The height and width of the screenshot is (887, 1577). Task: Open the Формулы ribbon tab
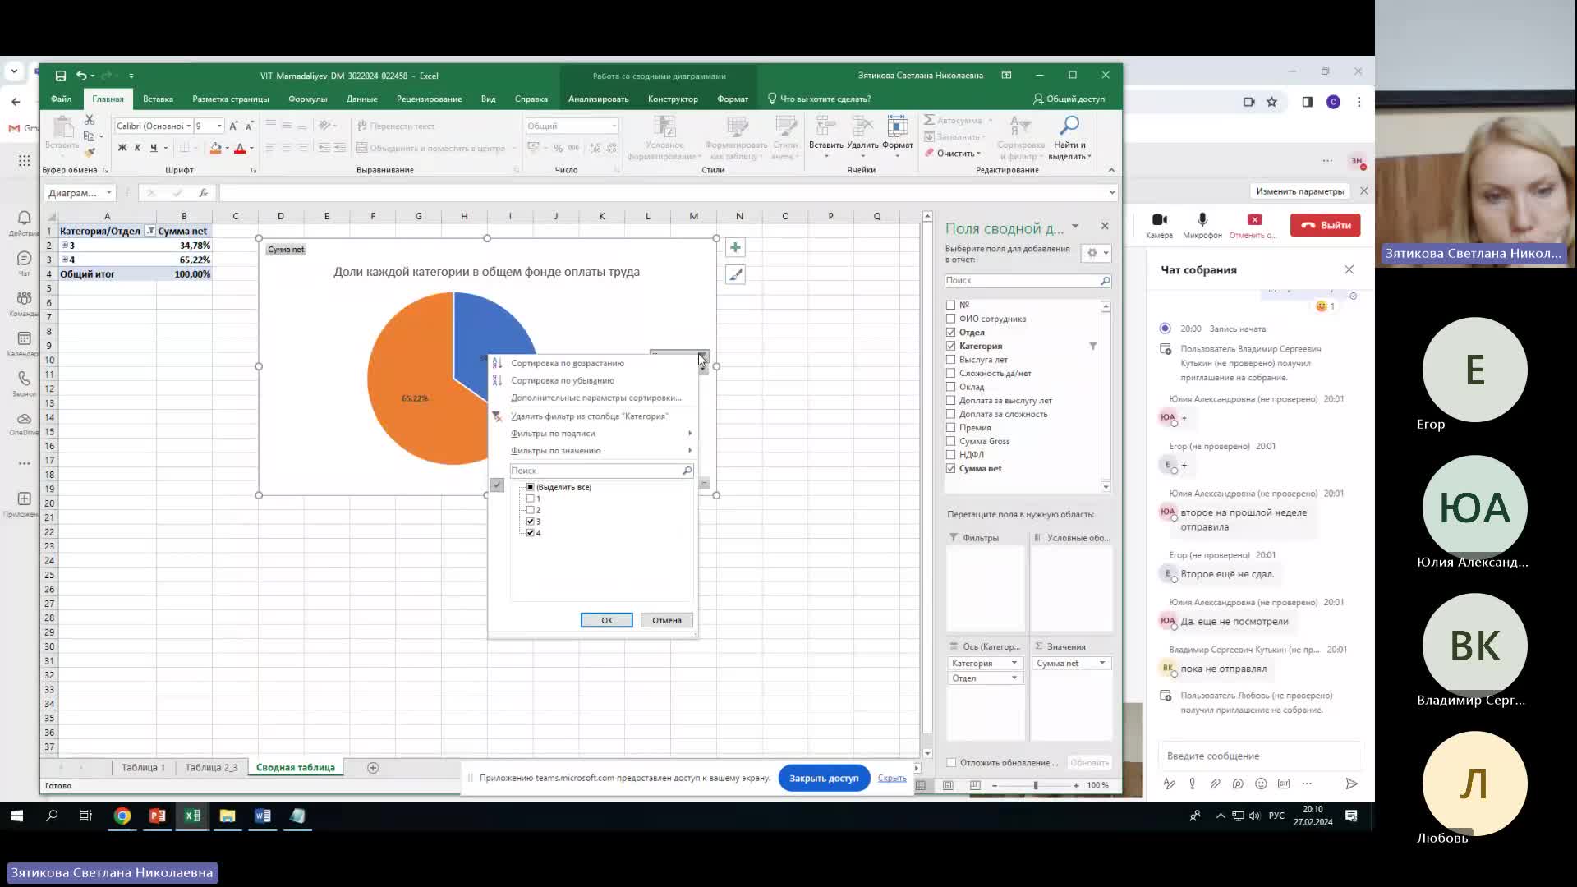(307, 99)
